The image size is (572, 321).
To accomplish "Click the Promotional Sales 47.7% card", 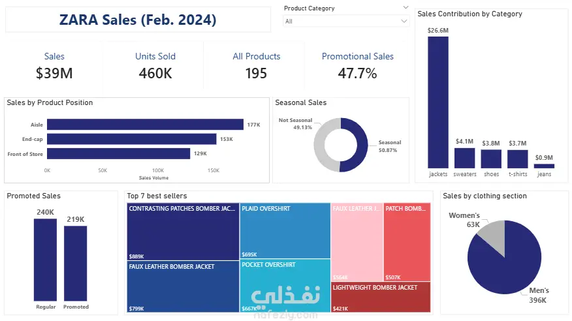I will coord(357,66).
